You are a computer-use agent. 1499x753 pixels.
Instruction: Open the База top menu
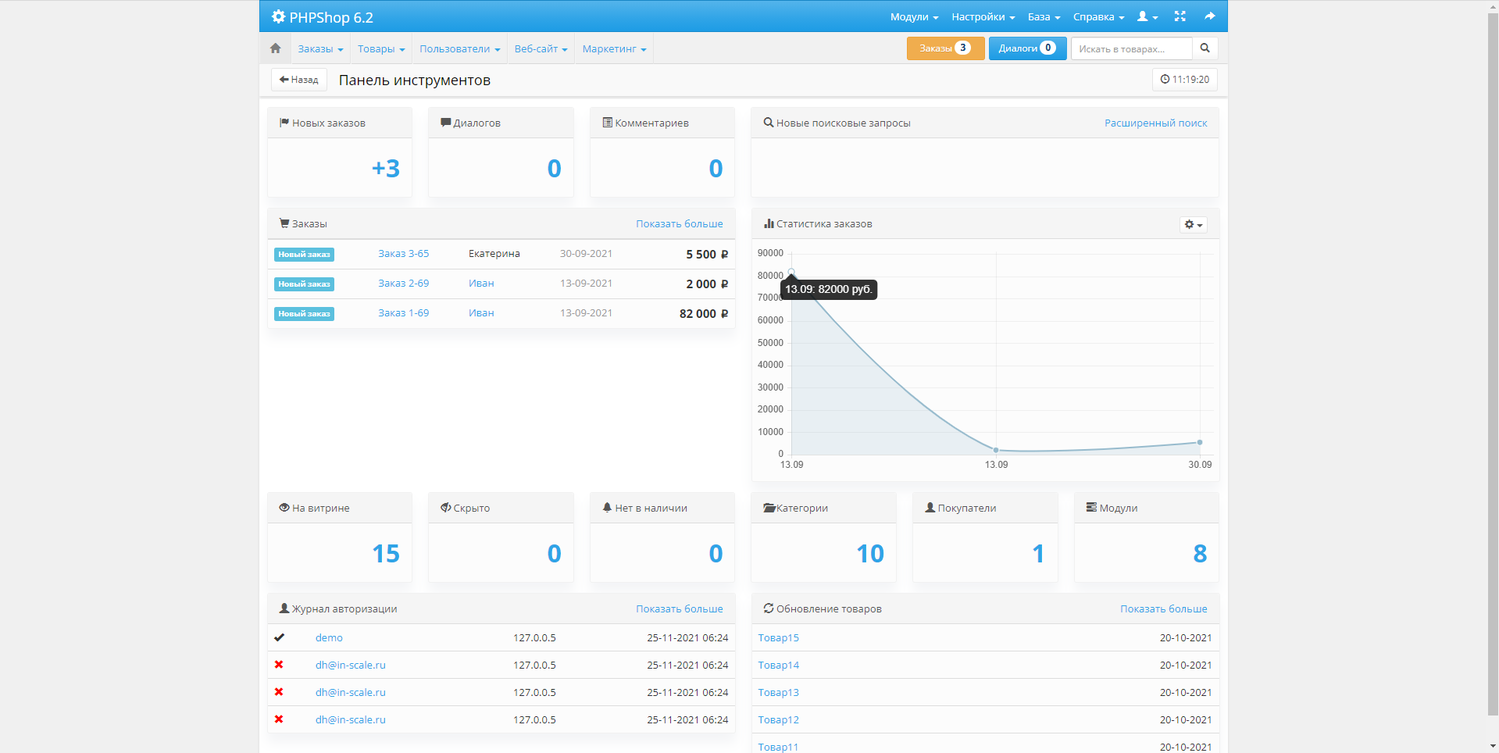(x=1044, y=16)
